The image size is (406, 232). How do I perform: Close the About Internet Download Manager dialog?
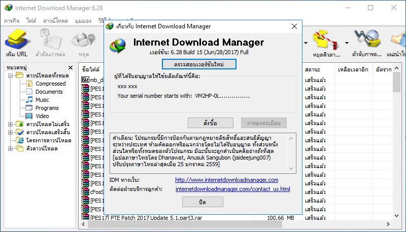coord(294,26)
